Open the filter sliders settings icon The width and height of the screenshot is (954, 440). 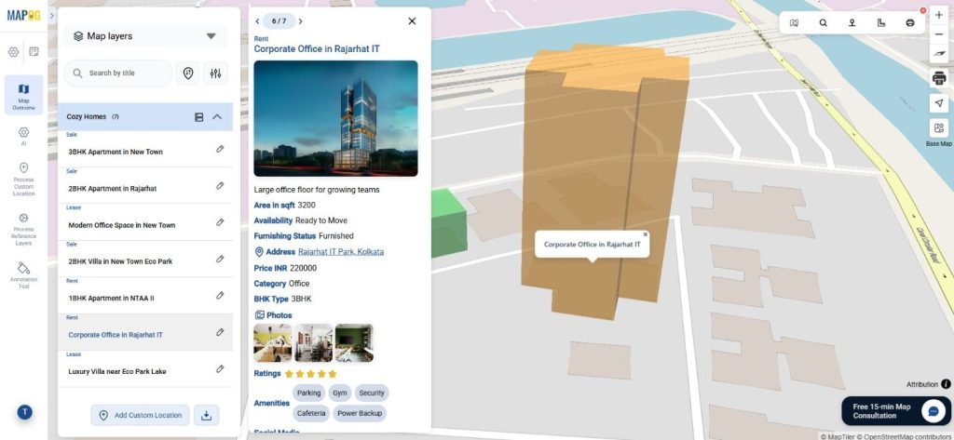tap(215, 73)
